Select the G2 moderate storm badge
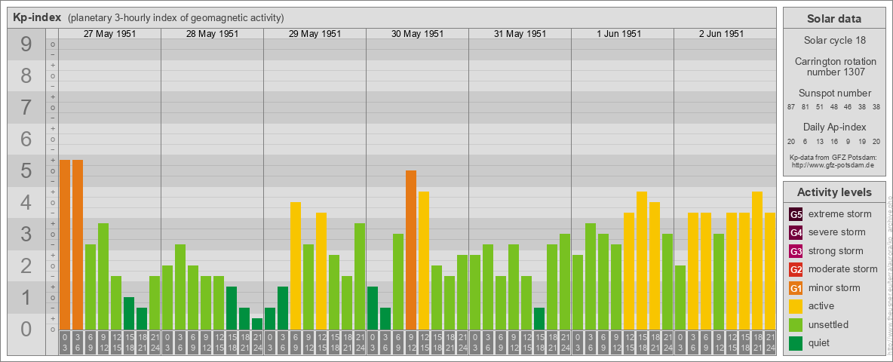 [796, 269]
